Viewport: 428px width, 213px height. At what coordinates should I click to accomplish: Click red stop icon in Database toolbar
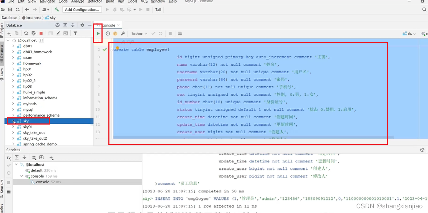coord(41,33)
